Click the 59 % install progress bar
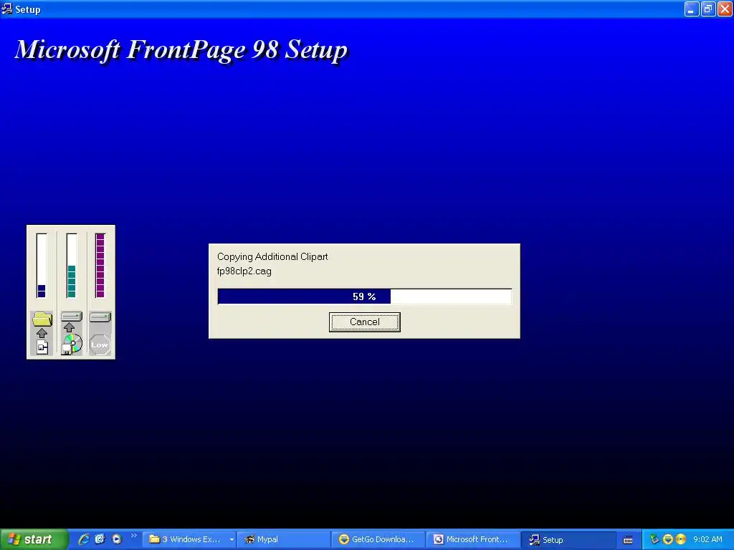Viewport: 734px width, 550px height. 364,296
